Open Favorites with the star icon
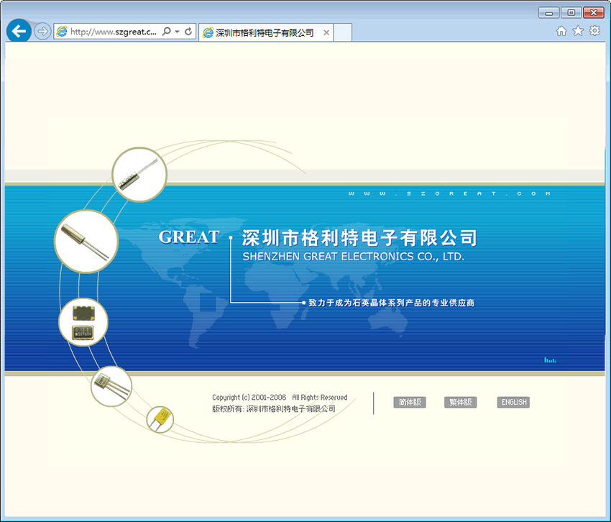 click(x=578, y=31)
